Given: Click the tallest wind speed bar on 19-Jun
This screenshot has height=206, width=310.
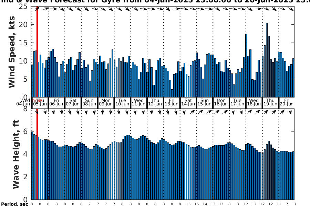Looking at the screenshot, I should [267, 60].
